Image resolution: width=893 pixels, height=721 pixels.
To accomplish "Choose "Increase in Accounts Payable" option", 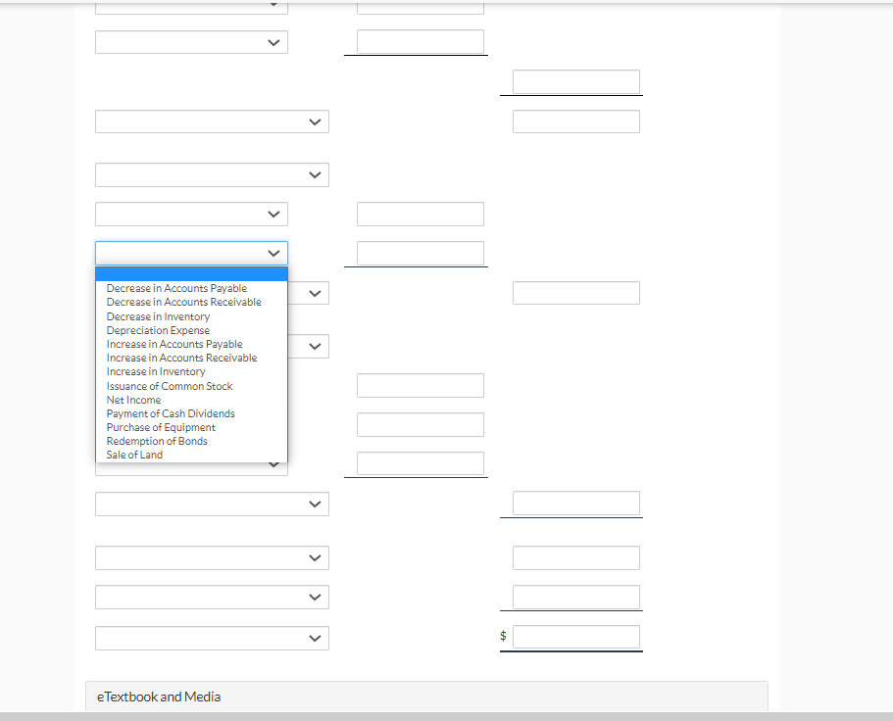I will pos(174,344).
